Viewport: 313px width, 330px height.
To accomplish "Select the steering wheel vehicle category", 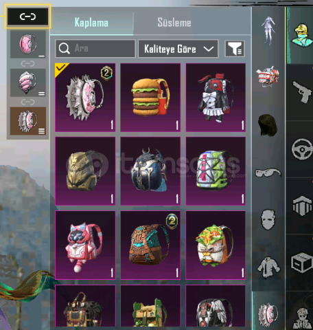I will 302,149.
